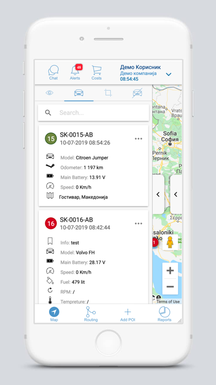Open options menu for SK-0016-AB

(138, 223)
